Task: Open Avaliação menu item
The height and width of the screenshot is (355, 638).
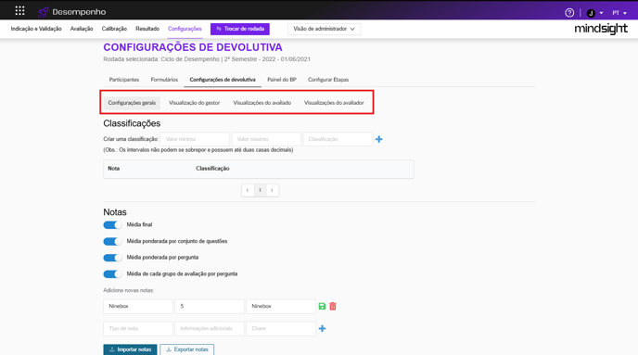Action: coord(82,29)
